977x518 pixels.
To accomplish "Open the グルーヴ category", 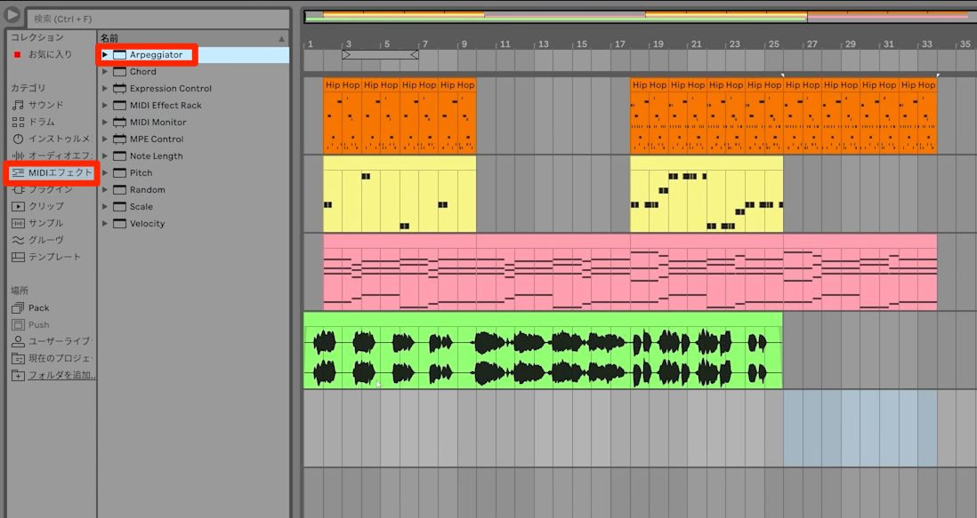I will tap(38, 239).
